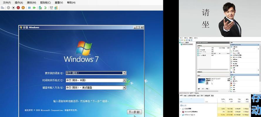Click the Share resources toolbar icon

point(56,8)
